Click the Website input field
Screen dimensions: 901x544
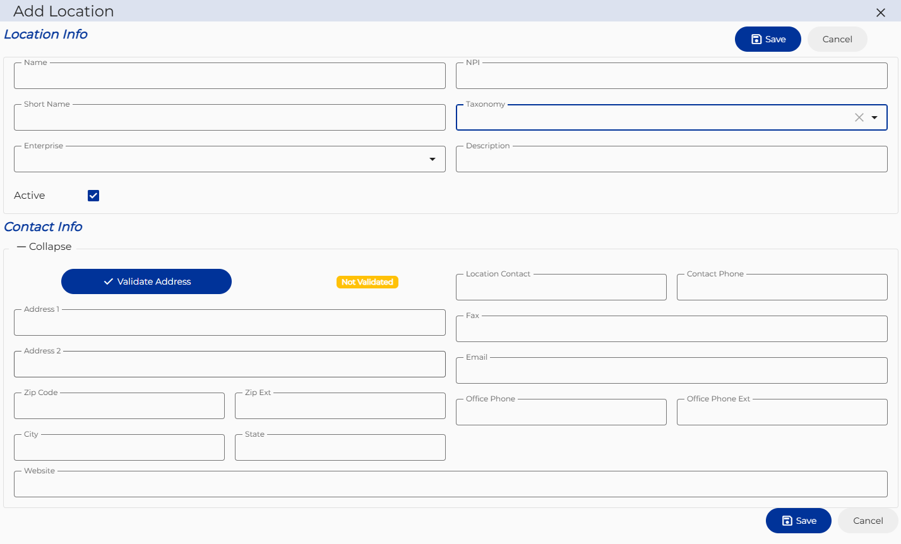tap(451, 484)
